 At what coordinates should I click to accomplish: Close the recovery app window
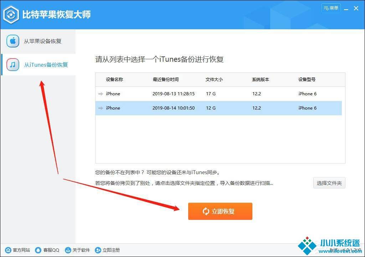pos(356,9)
